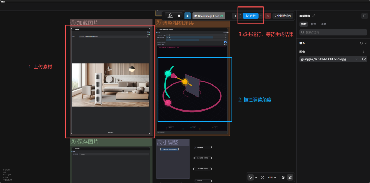Open the dropdown arrow beside 运行

pos(261,16)
